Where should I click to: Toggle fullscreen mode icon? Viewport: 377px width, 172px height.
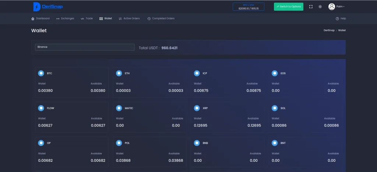[x=311, y=7]
